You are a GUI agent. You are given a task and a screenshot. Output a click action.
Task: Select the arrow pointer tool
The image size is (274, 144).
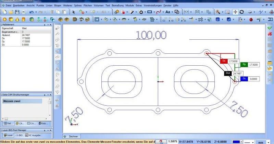click(x=74, y=12)
